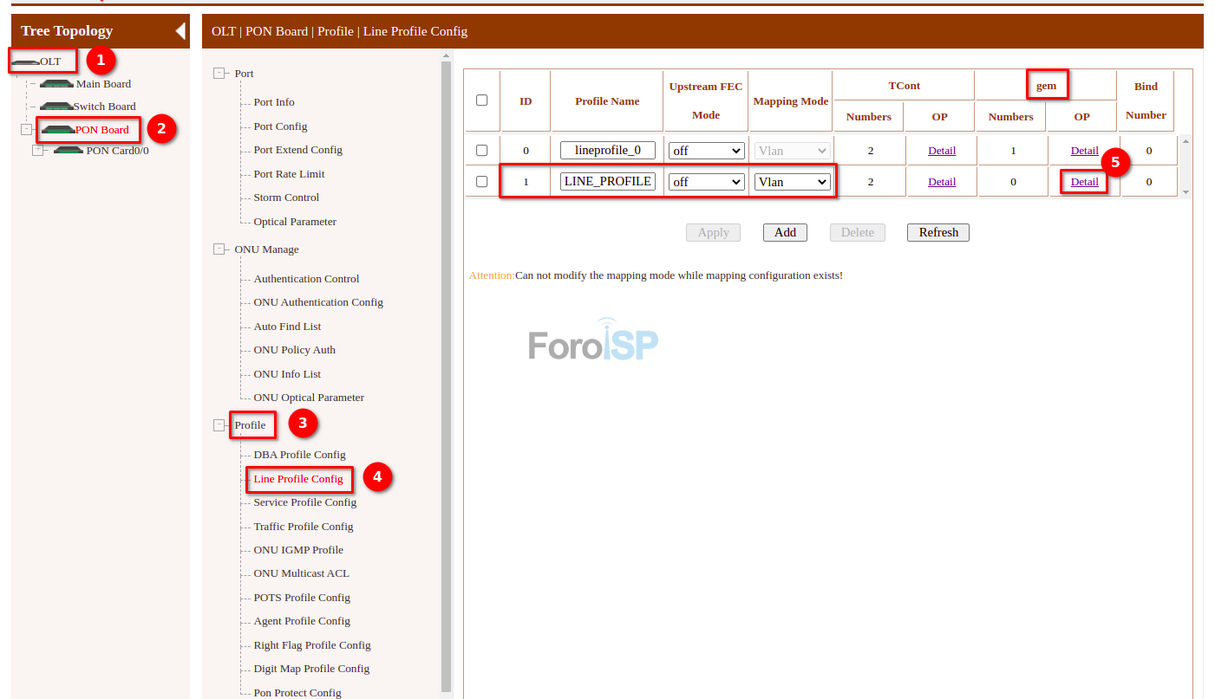Open Upstream FEC Mode dropdown for LINE_PROFILE
The width and height of the screenshot is (1215, 699).
pyautogui.click(x=706, y=182)
